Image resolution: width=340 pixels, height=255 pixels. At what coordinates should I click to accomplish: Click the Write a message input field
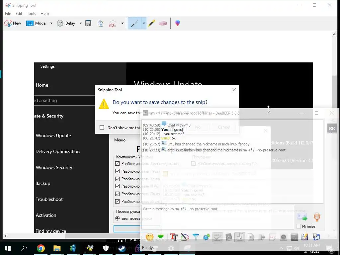click(217, 217)
